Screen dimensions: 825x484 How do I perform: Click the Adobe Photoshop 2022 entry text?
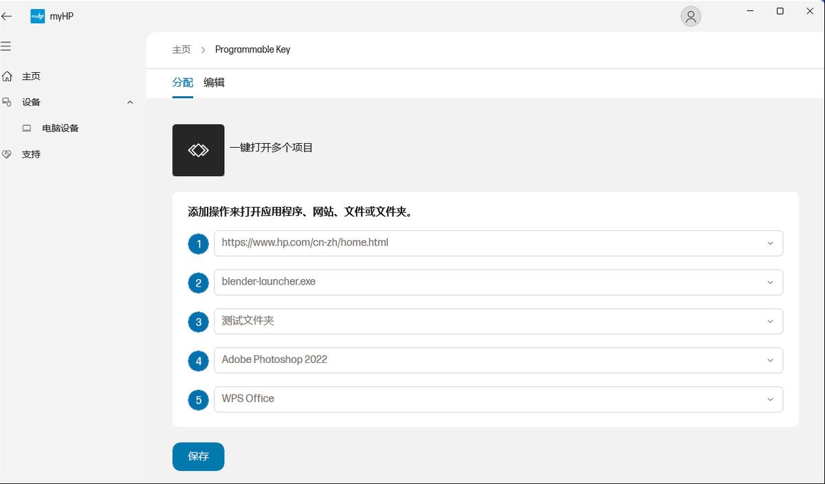coord(274,360)
